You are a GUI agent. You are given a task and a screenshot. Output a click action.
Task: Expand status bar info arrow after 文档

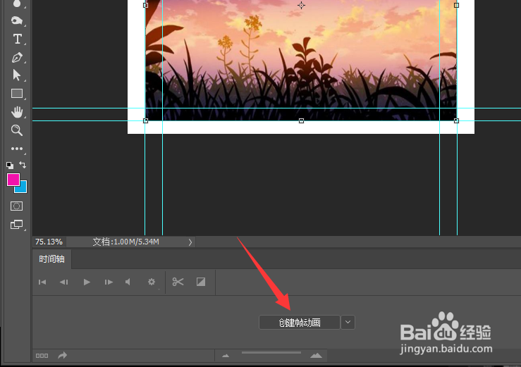190,242
